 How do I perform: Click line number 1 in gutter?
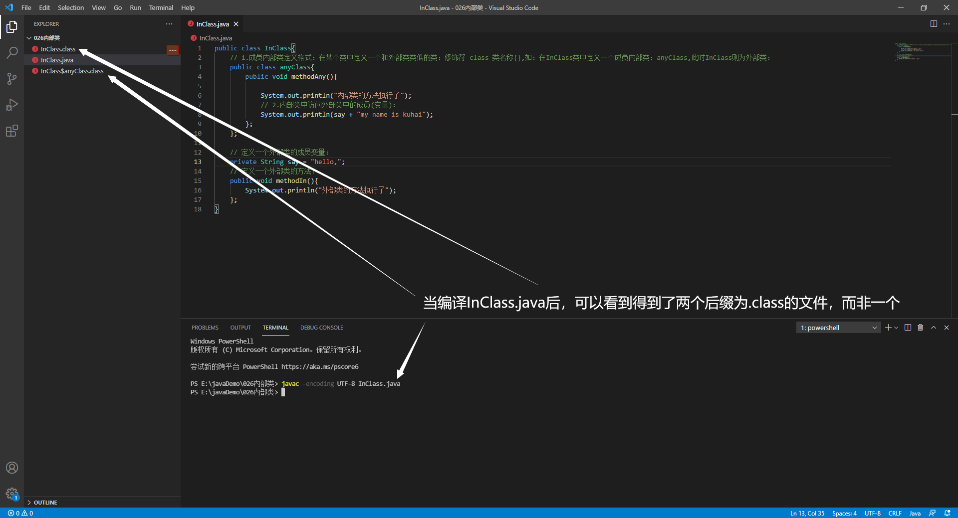pos(200,48)
